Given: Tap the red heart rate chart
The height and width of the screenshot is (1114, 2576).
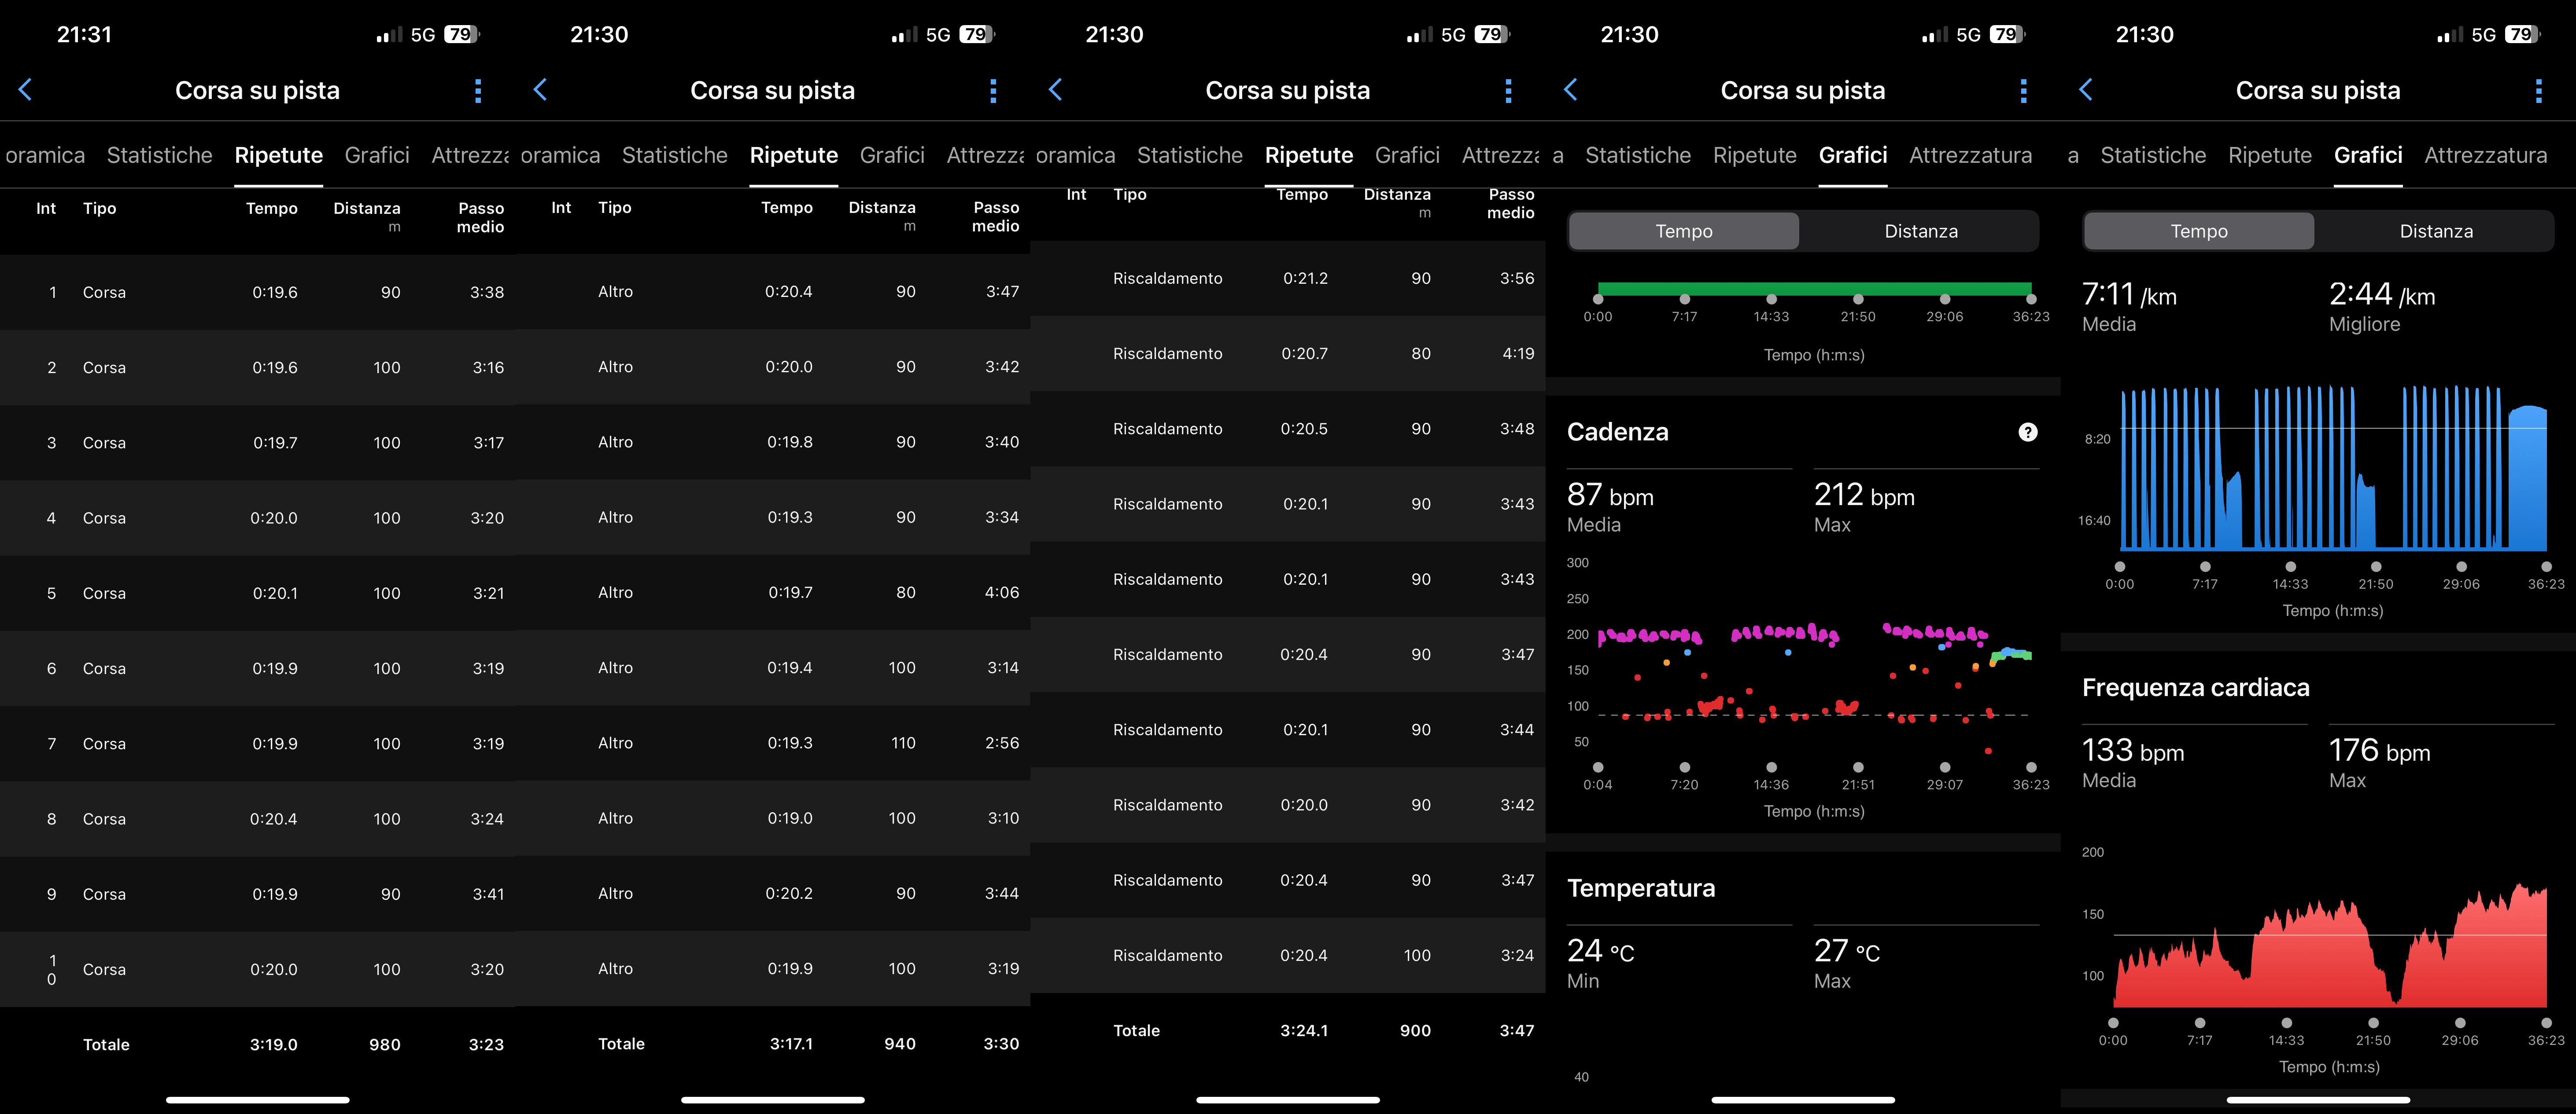Looking at the screenshot, I should 2329,944.
